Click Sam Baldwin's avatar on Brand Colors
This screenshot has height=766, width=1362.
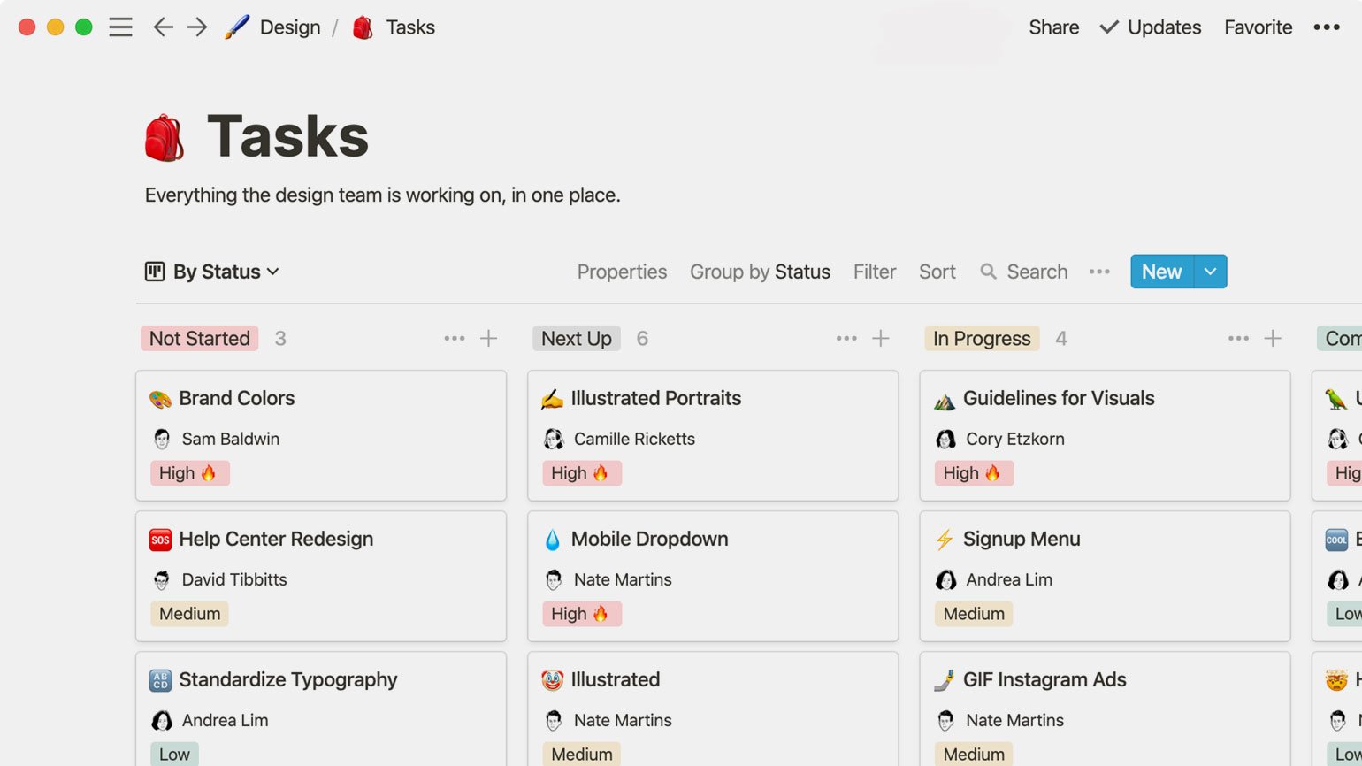[161, 439]
